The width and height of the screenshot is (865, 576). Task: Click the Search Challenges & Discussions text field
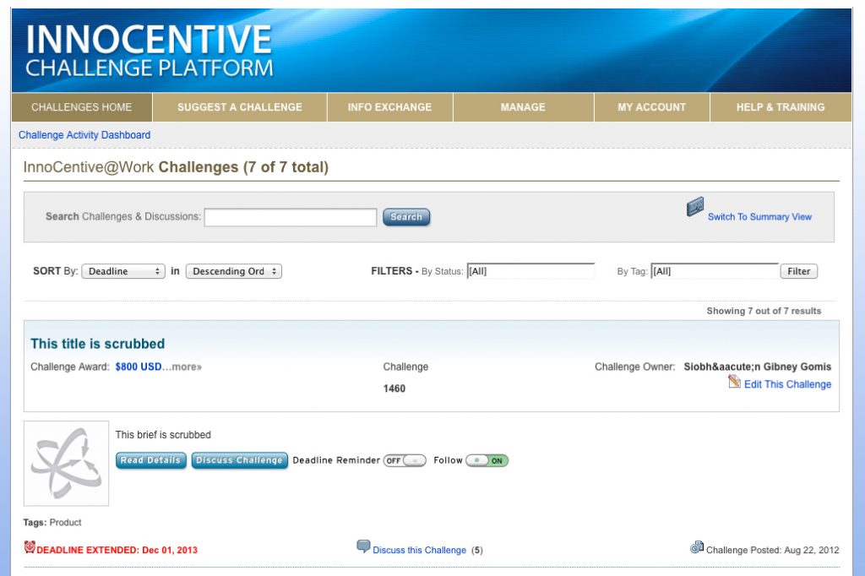pos(291,217)
